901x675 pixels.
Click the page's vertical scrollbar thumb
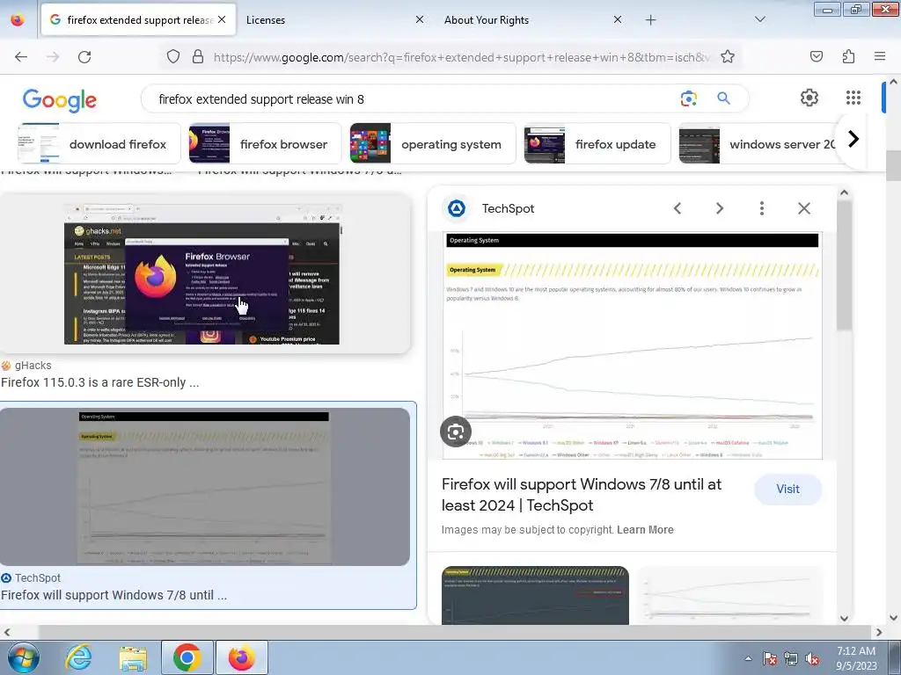coord(893,165)
